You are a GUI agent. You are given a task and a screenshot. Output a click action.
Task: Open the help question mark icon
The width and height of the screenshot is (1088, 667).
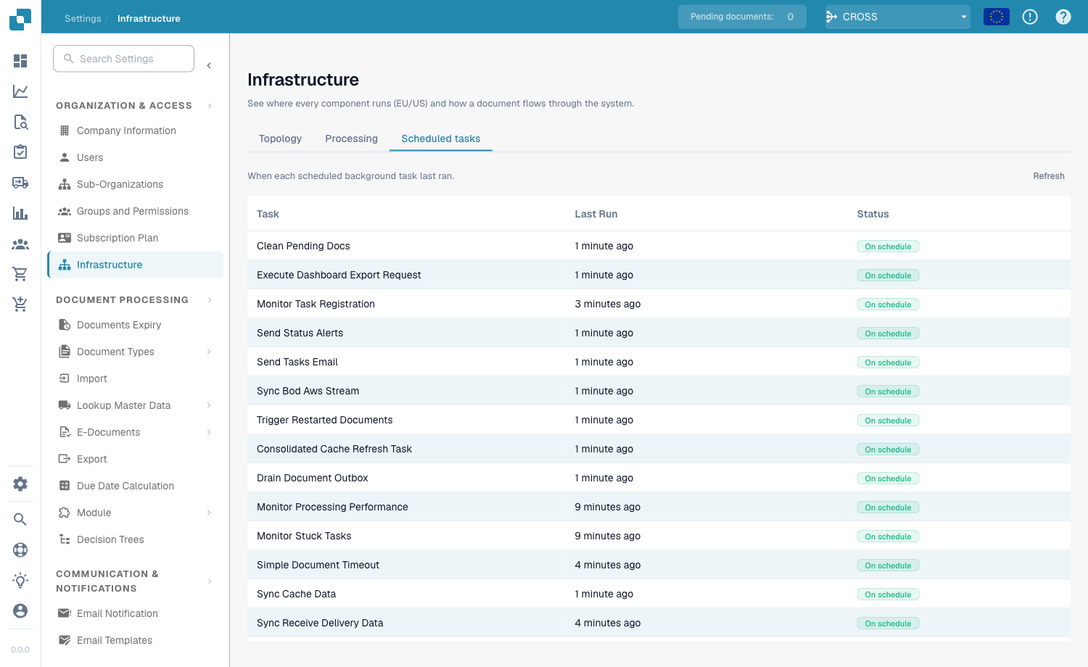(1063, 17)
